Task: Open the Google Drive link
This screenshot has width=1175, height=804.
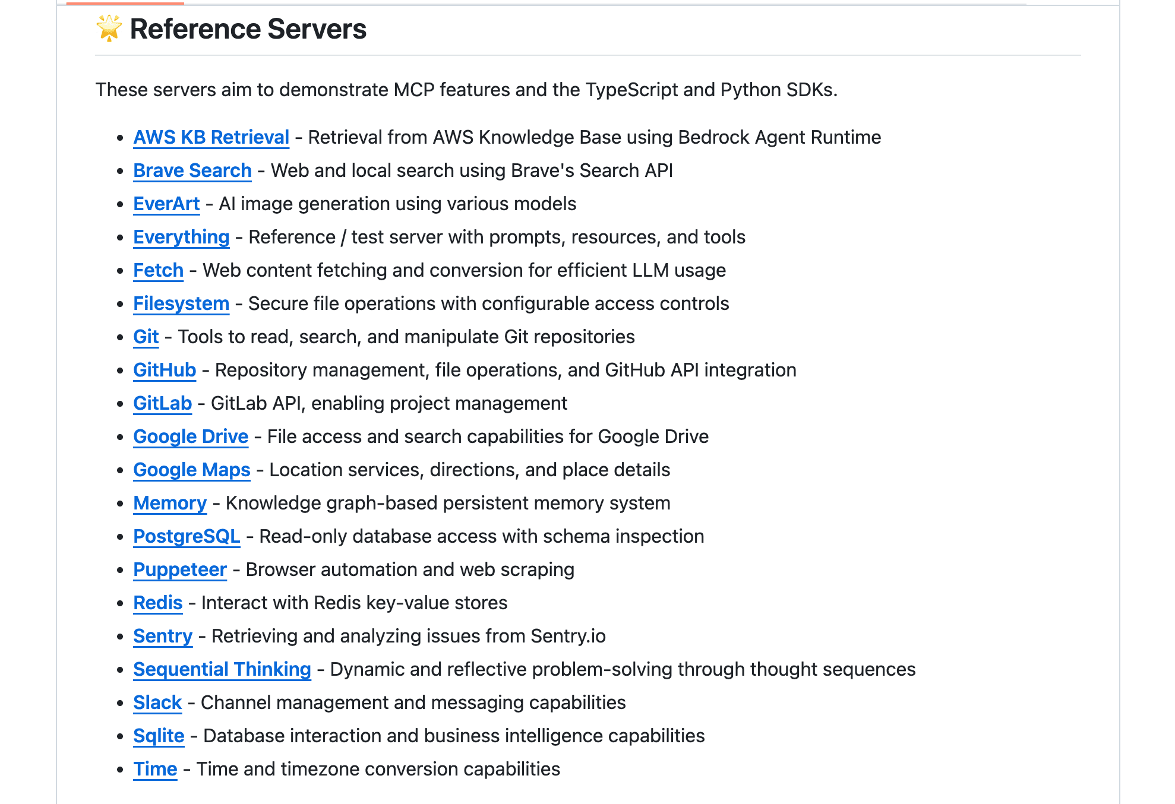Action: 191,436
